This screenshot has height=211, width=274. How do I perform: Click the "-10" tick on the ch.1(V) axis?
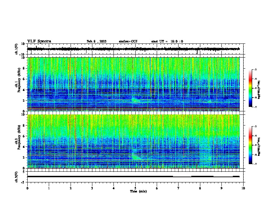(22, 54)
